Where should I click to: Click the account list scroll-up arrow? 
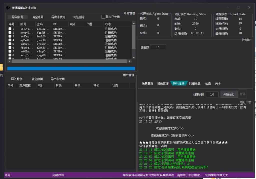(133, 23)
